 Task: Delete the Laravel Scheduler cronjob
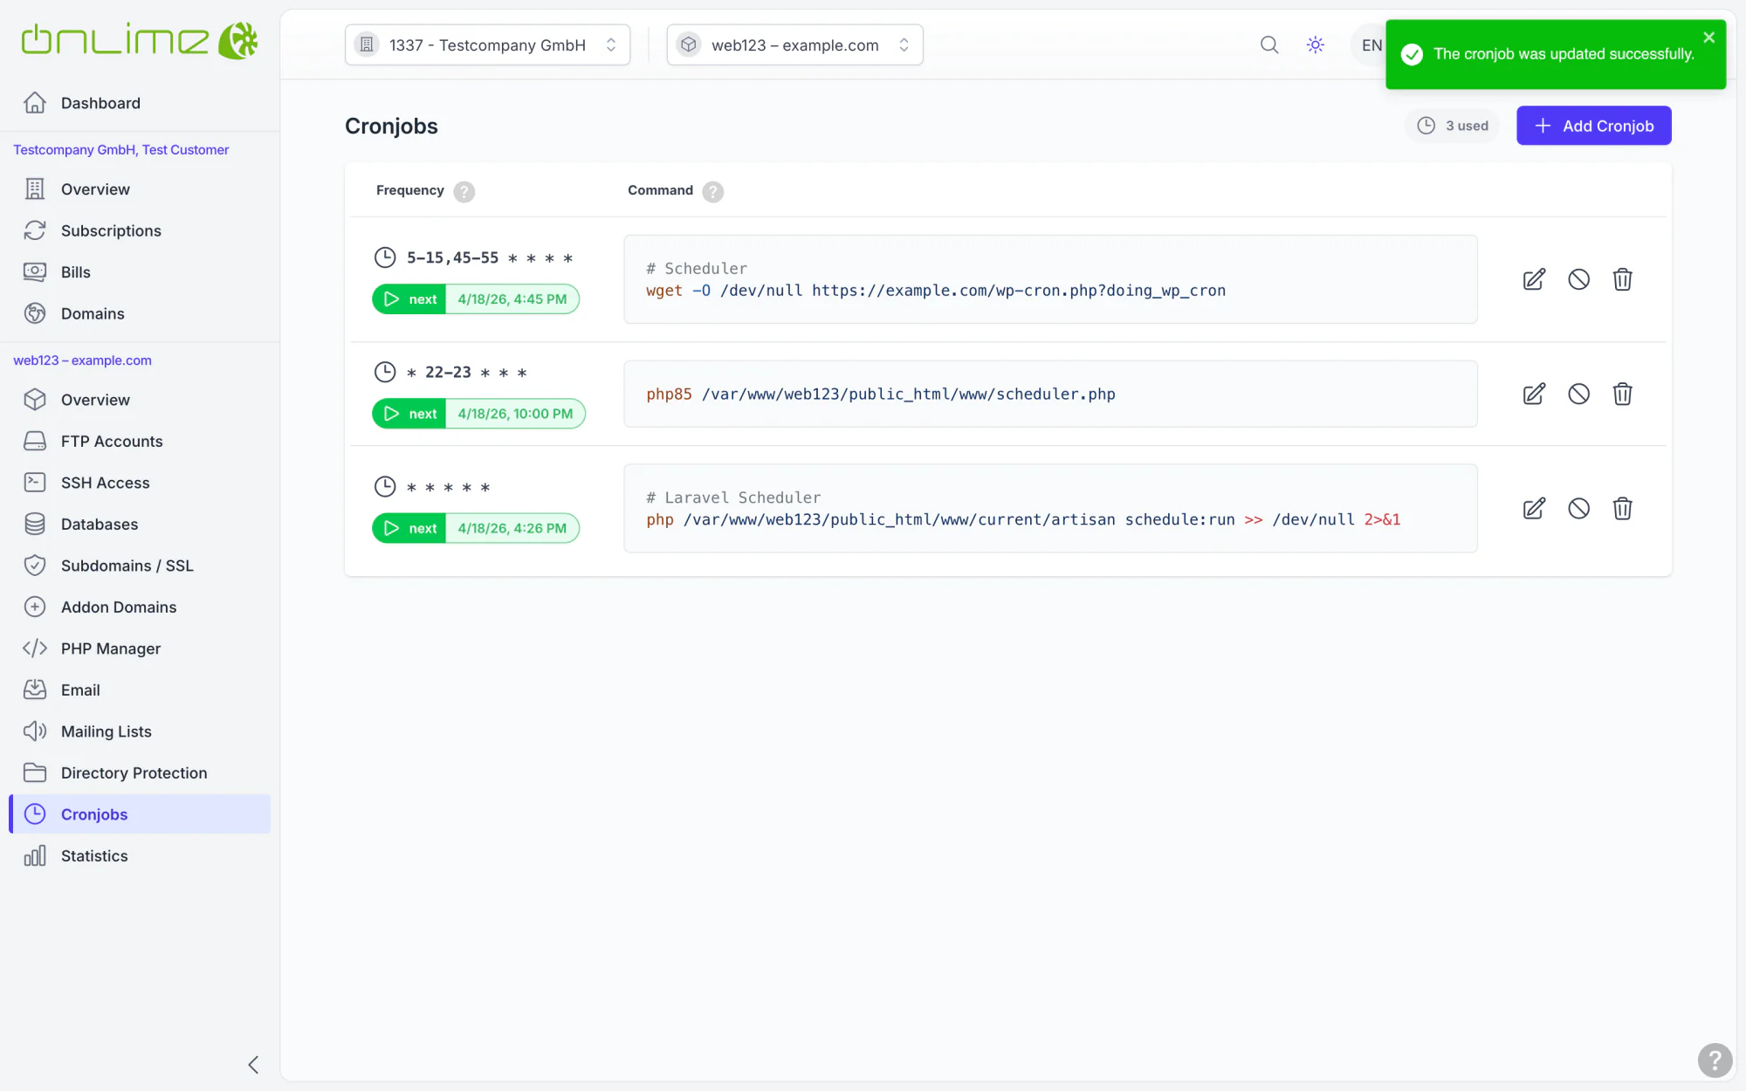[x=1622, y=509]
